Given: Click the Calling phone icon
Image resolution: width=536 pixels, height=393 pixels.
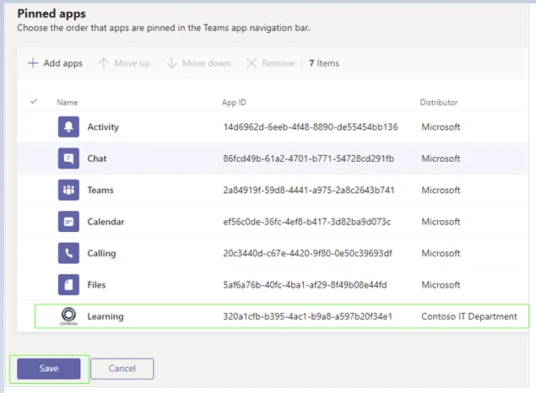Looking at the screenshot, I should 68,253.
